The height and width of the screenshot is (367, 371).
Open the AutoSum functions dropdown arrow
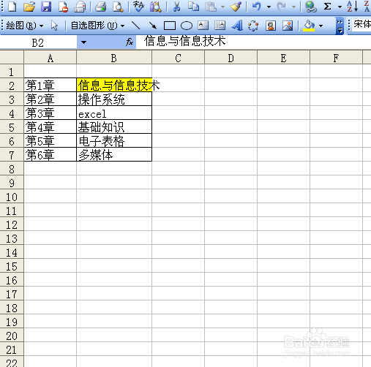(340, 7)
